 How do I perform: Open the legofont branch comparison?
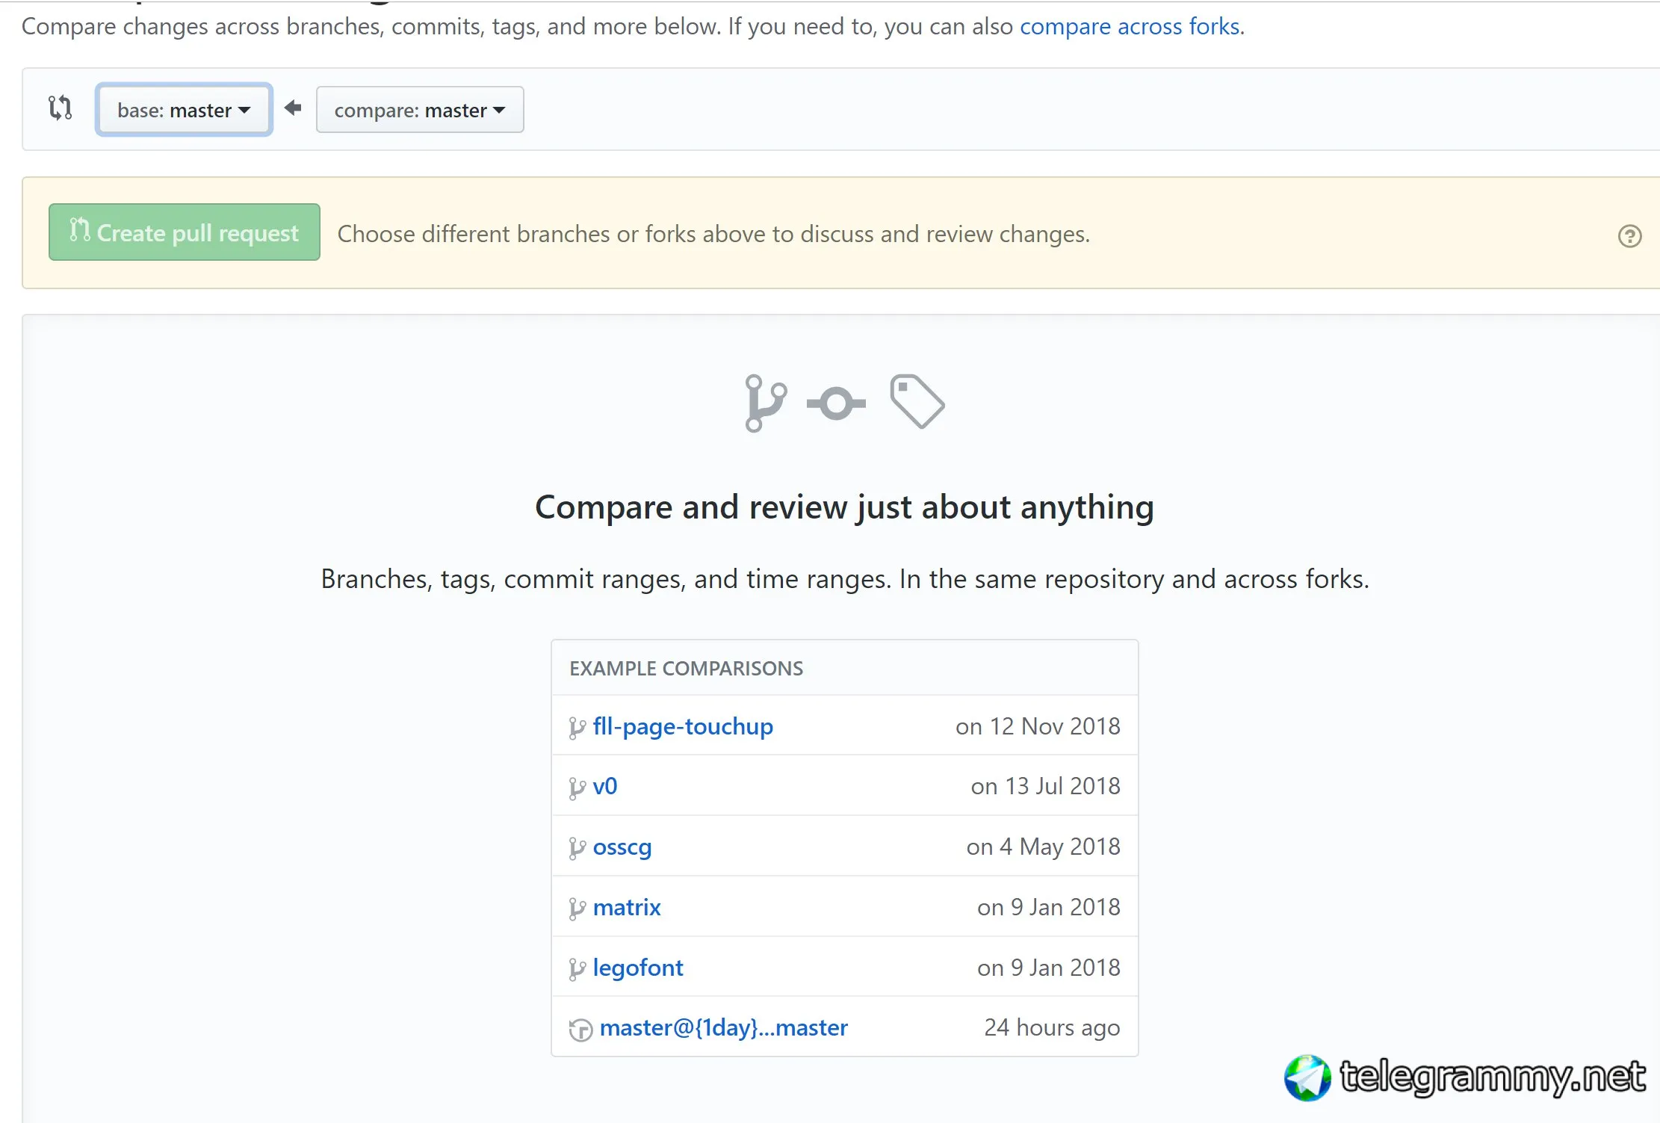click(638, 968)
